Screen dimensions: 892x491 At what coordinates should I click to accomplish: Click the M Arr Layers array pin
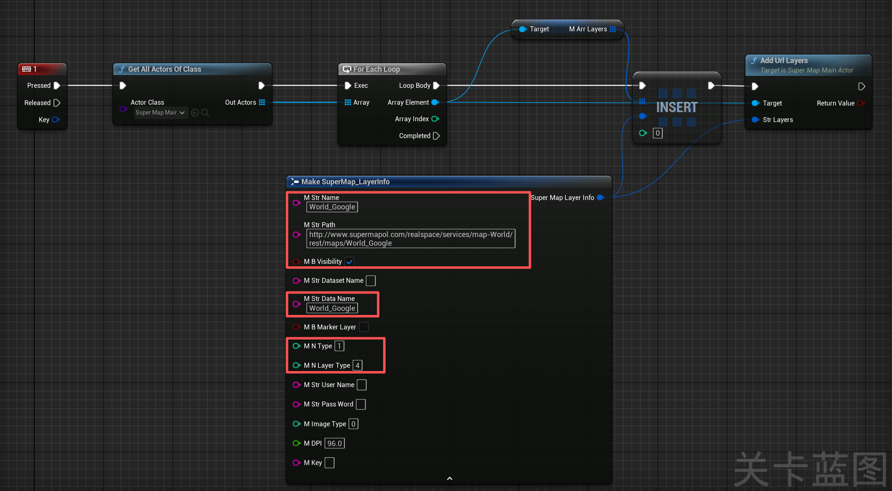click(612, 29)
